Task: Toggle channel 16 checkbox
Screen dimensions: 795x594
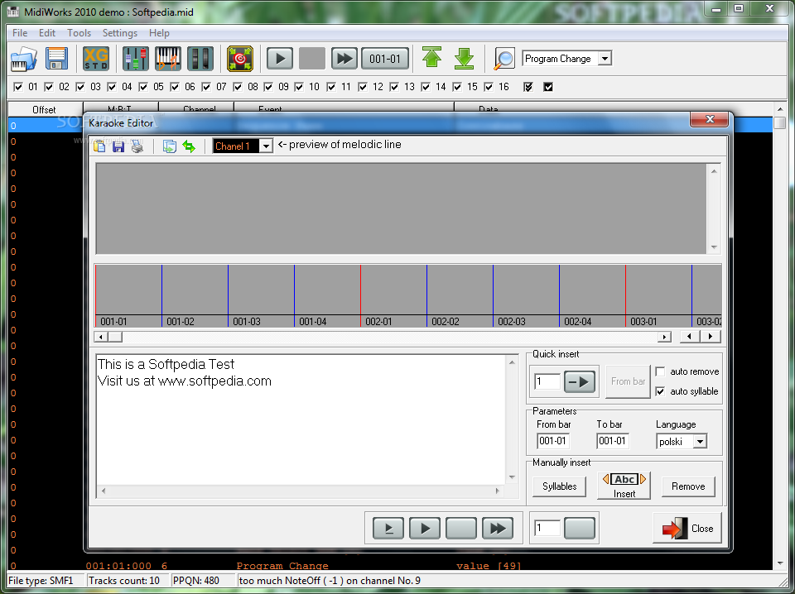Action: 489,87
